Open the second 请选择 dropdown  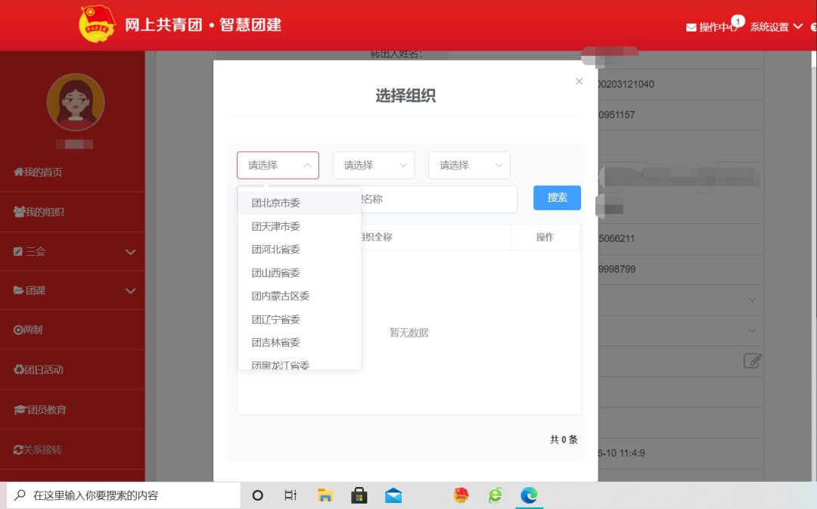374,165
